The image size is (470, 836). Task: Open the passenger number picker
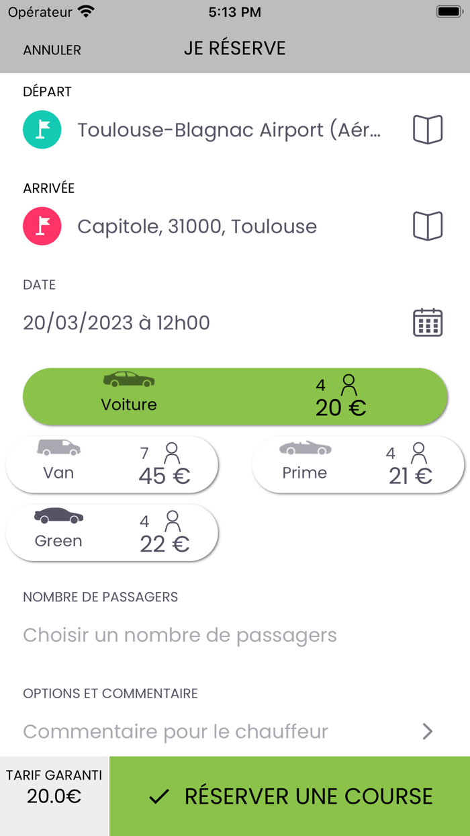[179, 634]
